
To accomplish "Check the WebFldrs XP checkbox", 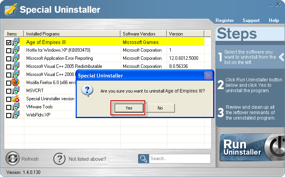I will click(x=8, y=115).
